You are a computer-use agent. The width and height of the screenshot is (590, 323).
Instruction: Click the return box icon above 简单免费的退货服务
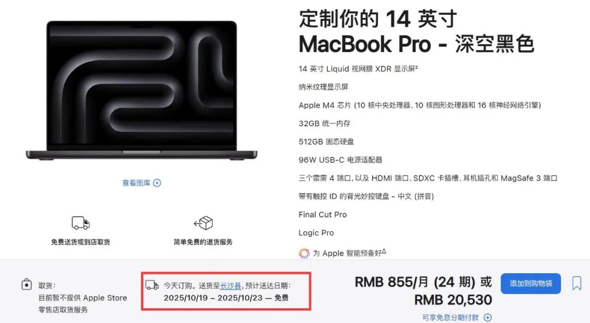click(203, 223)
